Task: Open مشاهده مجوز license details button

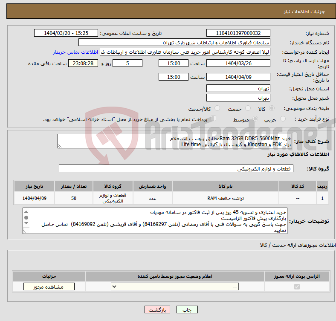Action: [x=49, y=286]
